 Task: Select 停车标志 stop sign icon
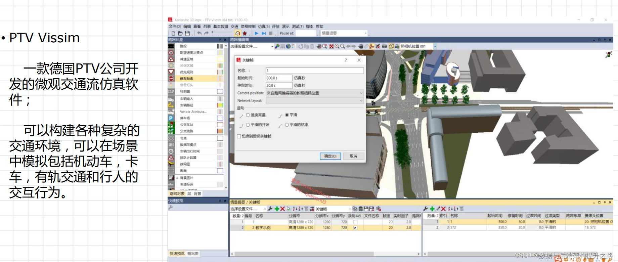pos(171,79)
